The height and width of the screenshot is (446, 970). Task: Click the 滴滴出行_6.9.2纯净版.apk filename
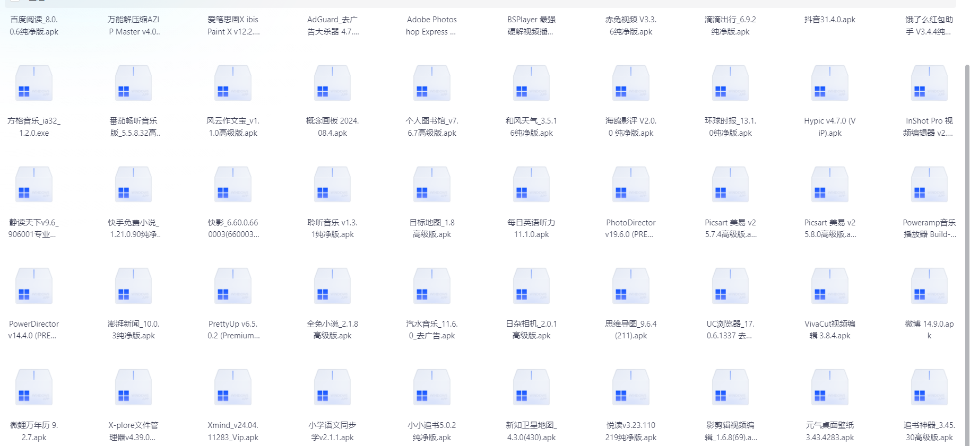tap(730, 25)
